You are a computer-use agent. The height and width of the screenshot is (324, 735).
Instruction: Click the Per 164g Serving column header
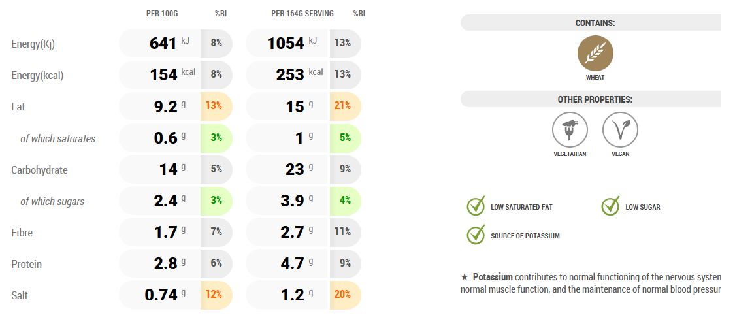[302, 13]
